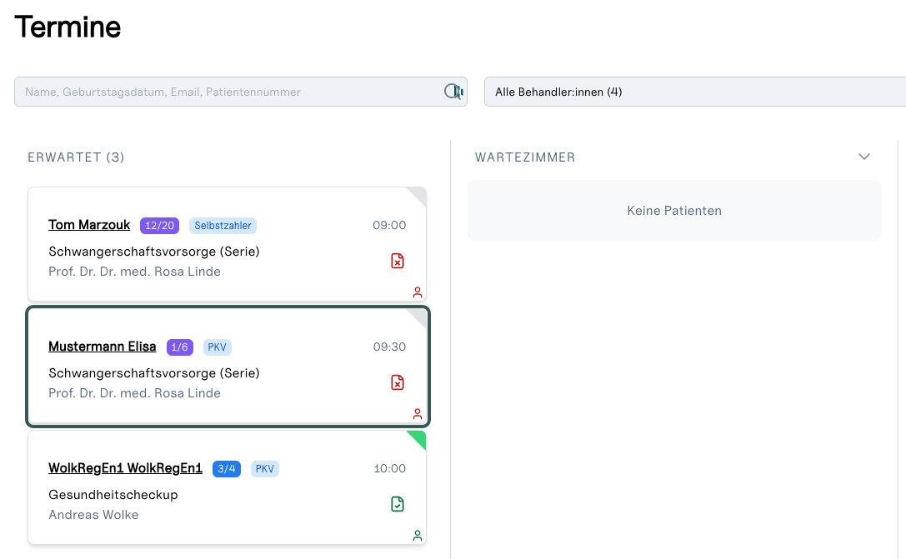Click the search magnifier icon in patient search
This screenshot has height=559, width=906.
tap(453, 92)
